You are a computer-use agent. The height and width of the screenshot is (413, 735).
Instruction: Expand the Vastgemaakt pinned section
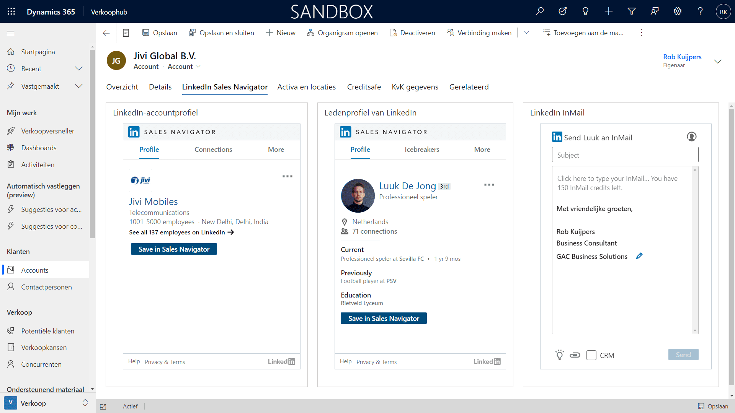(x=78, y=86)
